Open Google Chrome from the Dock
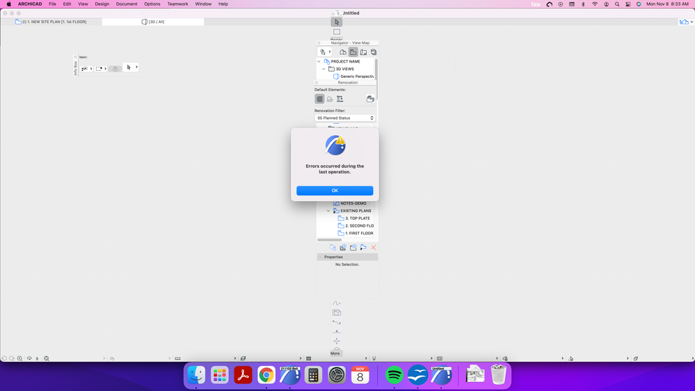Screen dimensions: 695x391 [x=266, y=375]
